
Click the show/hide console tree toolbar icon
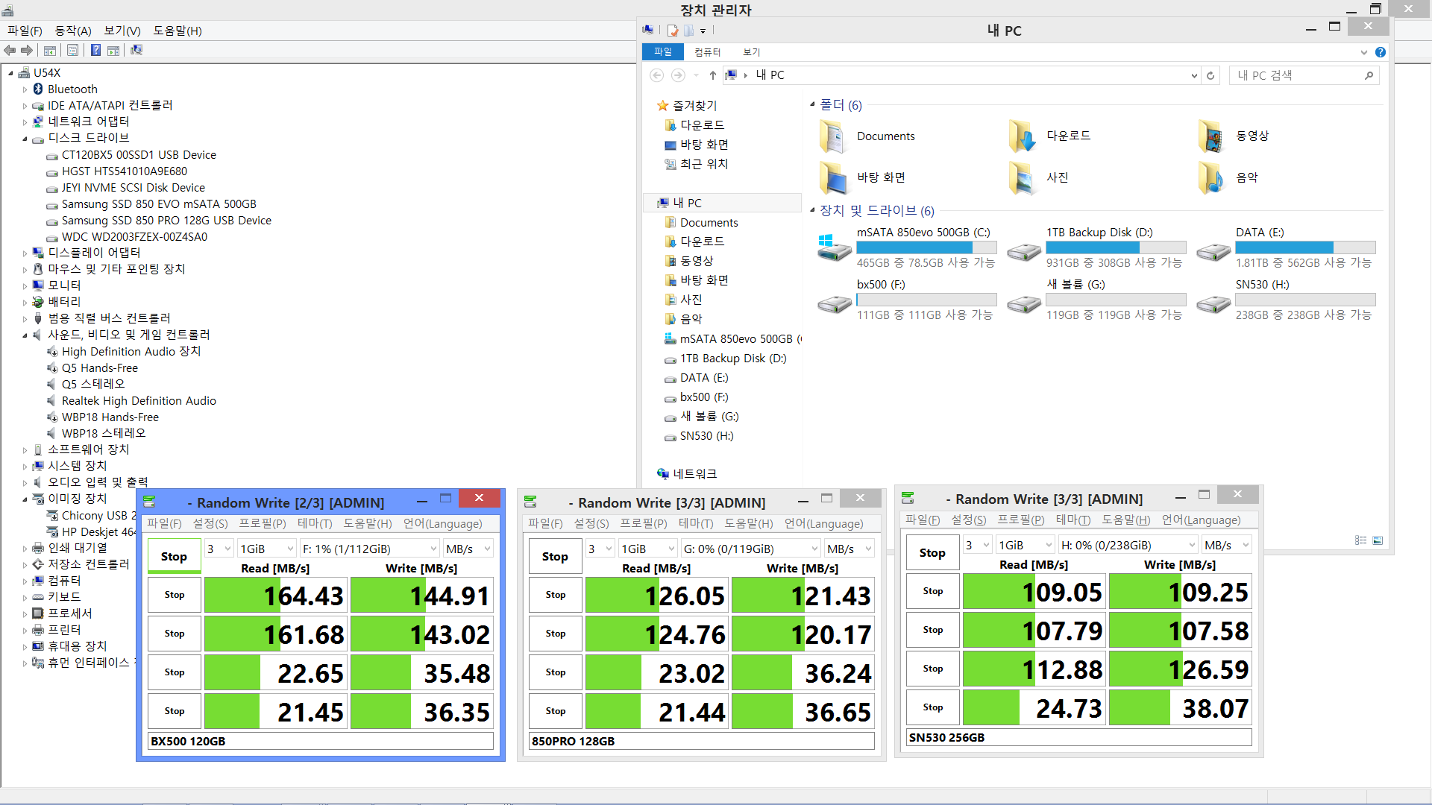(50, 50)
